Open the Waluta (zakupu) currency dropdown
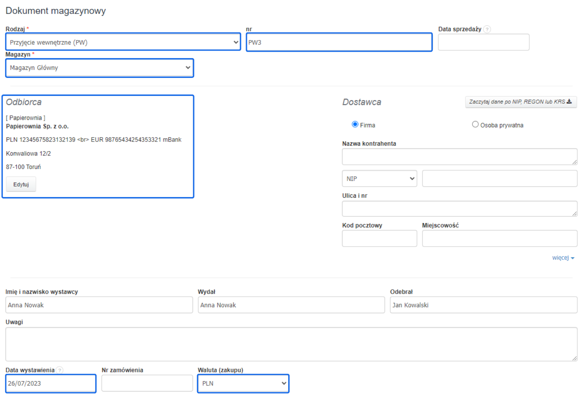The width and height of the screenshot is (584, 397). coord(243,383)
